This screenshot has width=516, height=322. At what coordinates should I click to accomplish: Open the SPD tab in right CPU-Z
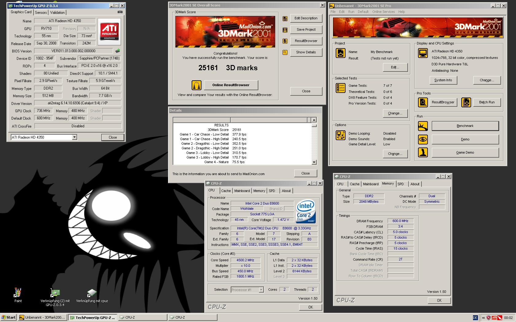[x=401, y=184]
